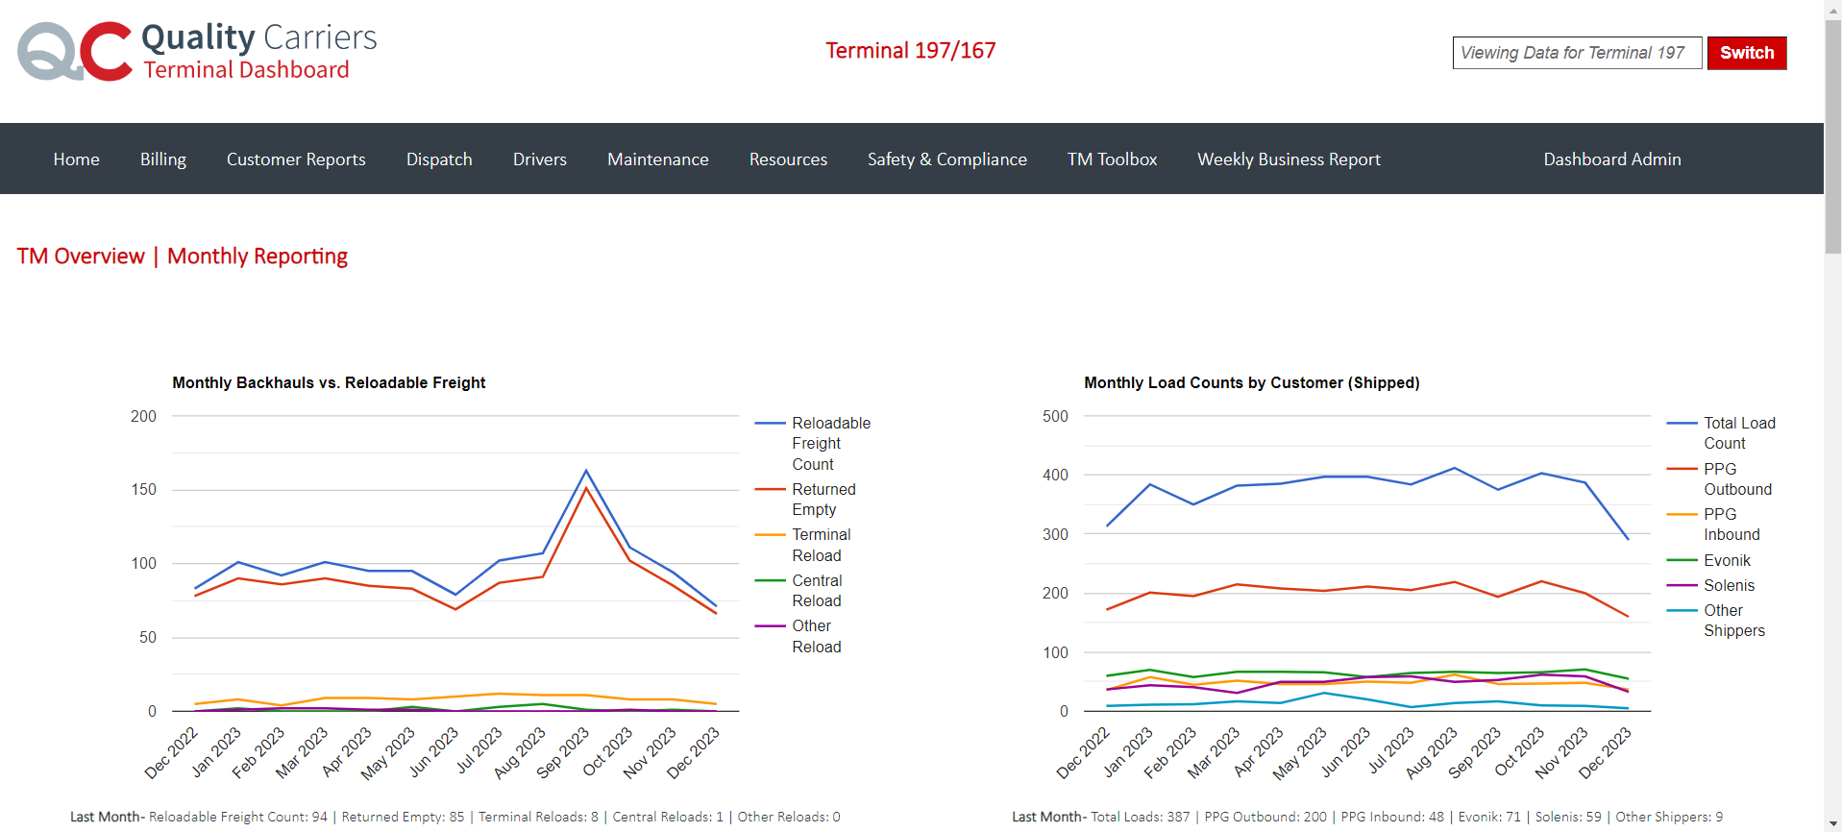Open Dashboard Admin
Screen dimensions: 1842x832
tap(1612, 159)
